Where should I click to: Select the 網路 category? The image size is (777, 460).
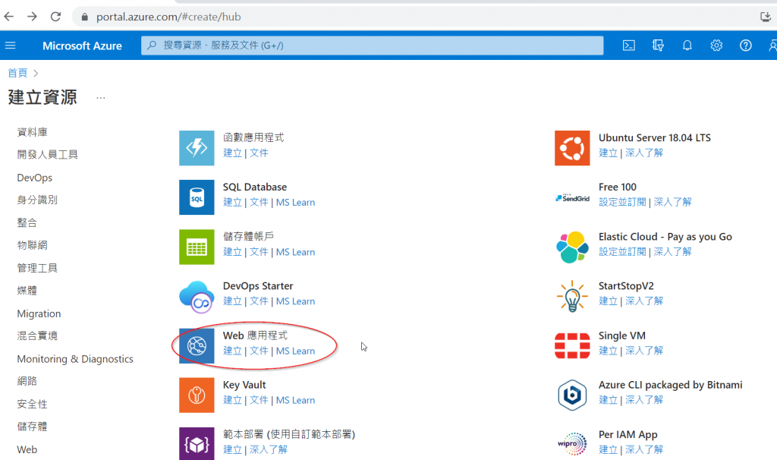(x=27, y=381)
